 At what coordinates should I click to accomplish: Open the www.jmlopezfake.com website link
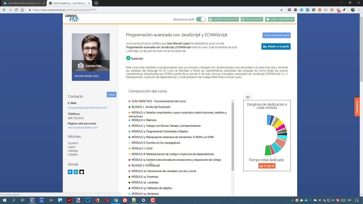(x=83, y=127)
